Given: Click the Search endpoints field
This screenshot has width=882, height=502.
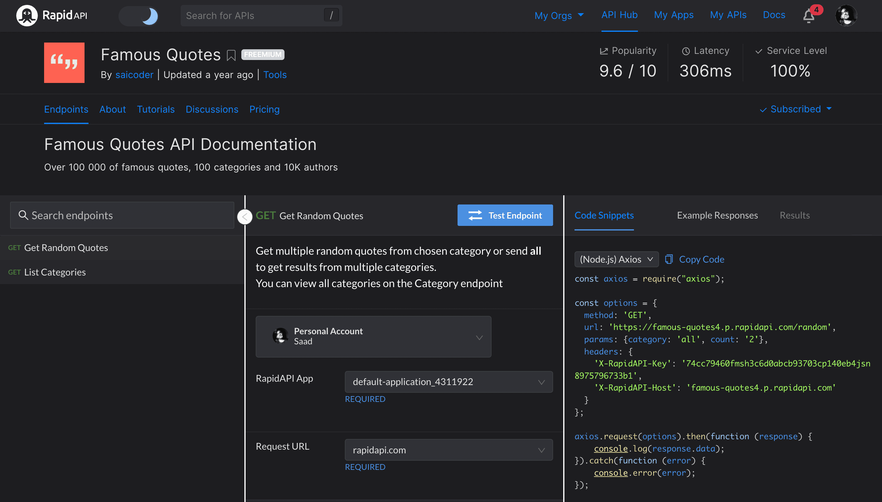Looking at the screenshot, I should point(122,215).
